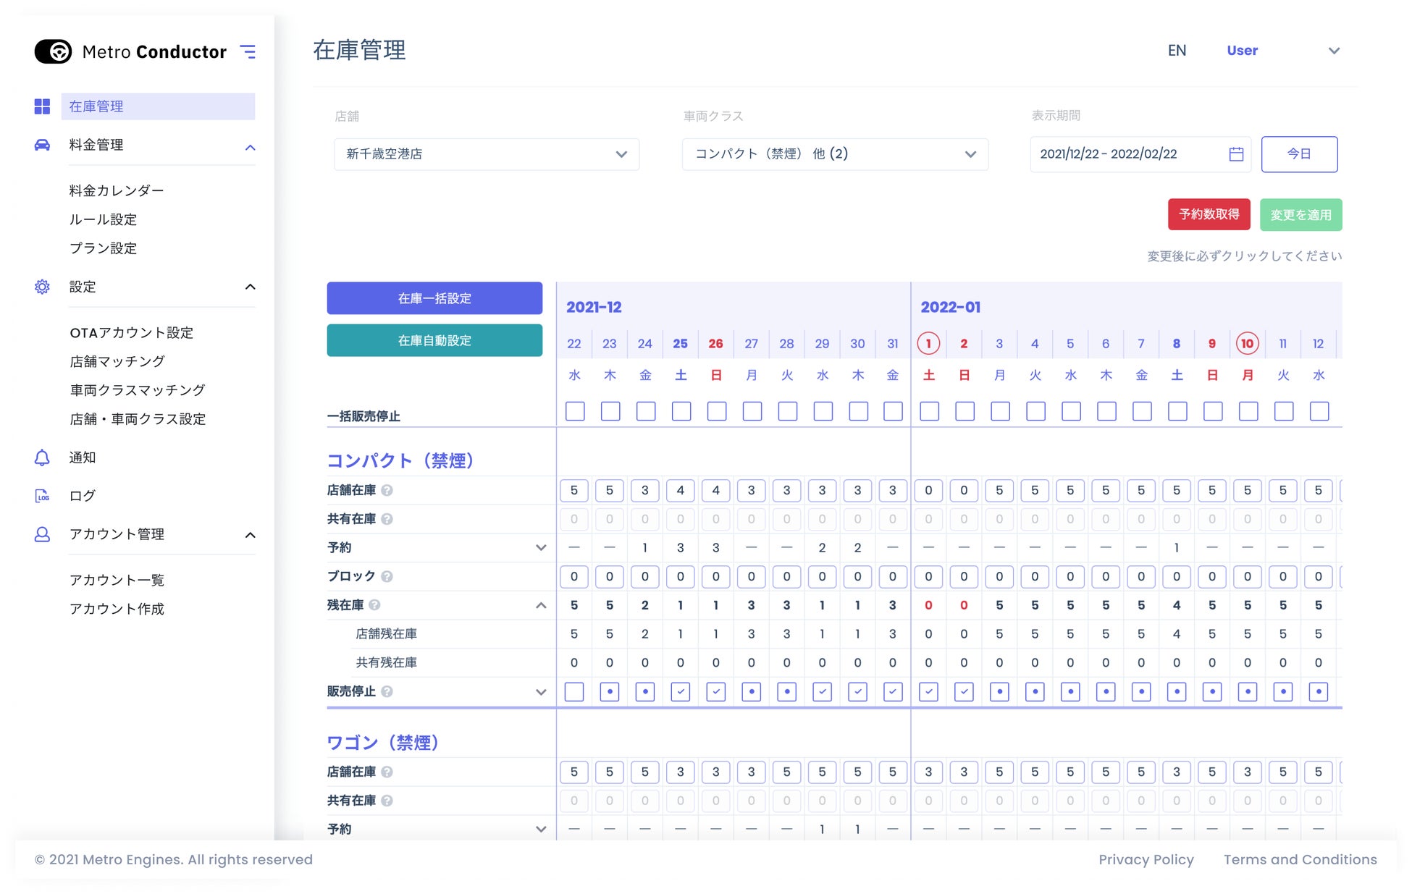Click help icon next to ブロック
The image size is (1412, 894).
pos(387,577)
